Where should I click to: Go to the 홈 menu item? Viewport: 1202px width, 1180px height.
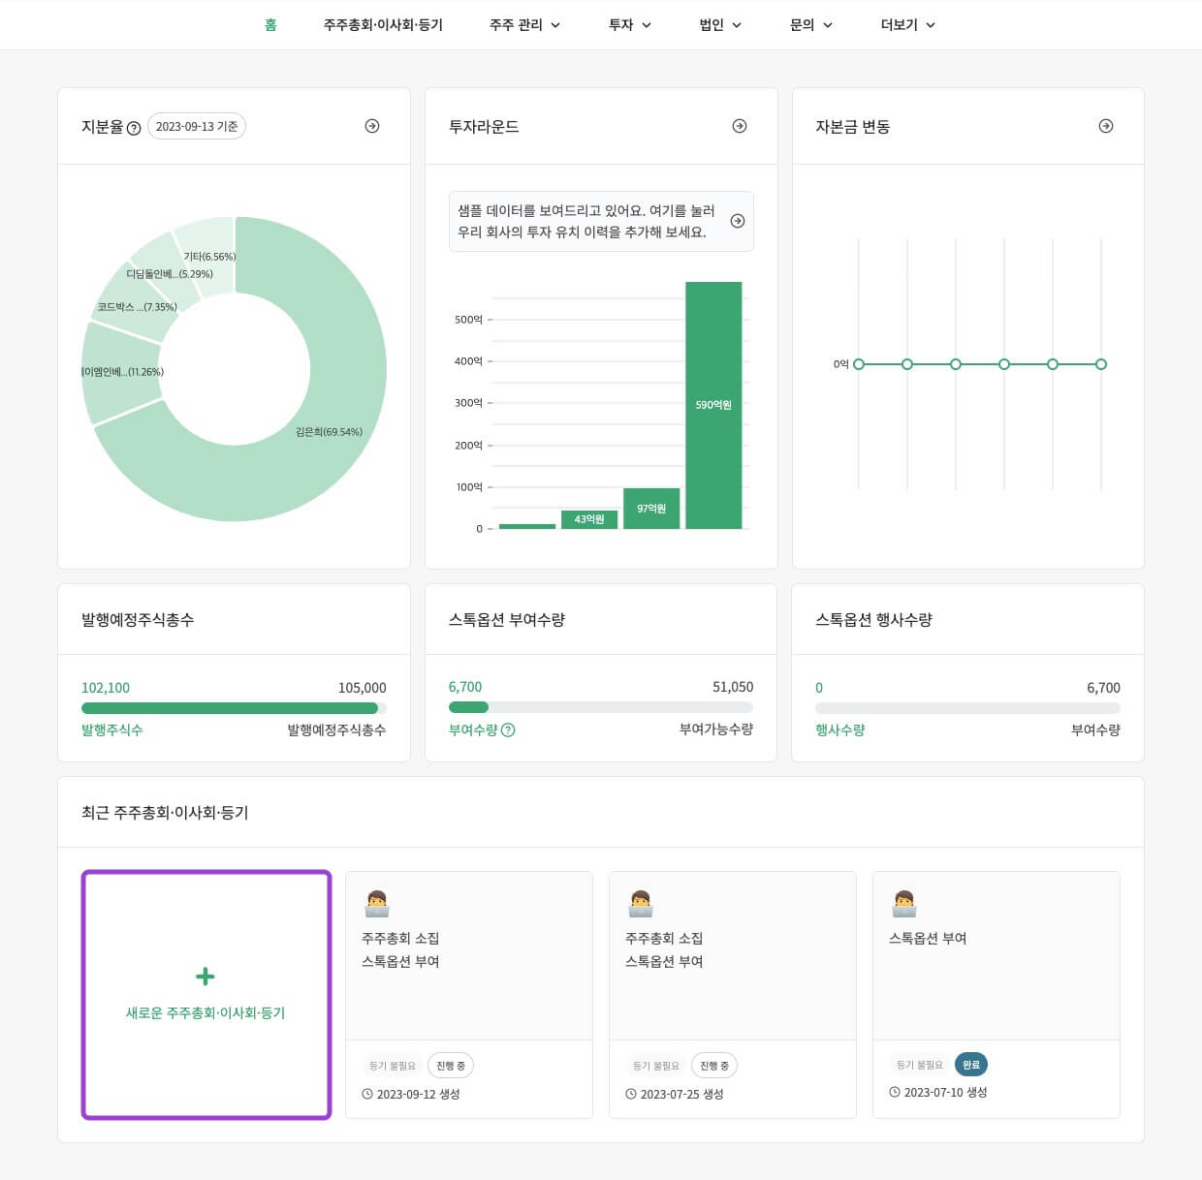(269, 24)
